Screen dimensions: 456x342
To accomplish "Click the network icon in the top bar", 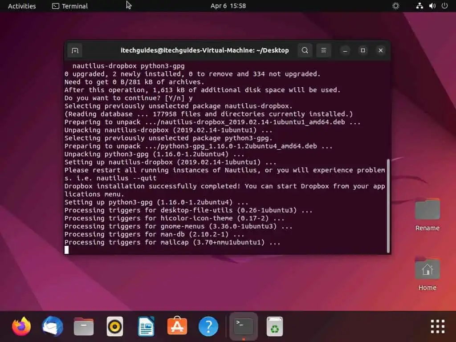I will (x=419, y=6).
